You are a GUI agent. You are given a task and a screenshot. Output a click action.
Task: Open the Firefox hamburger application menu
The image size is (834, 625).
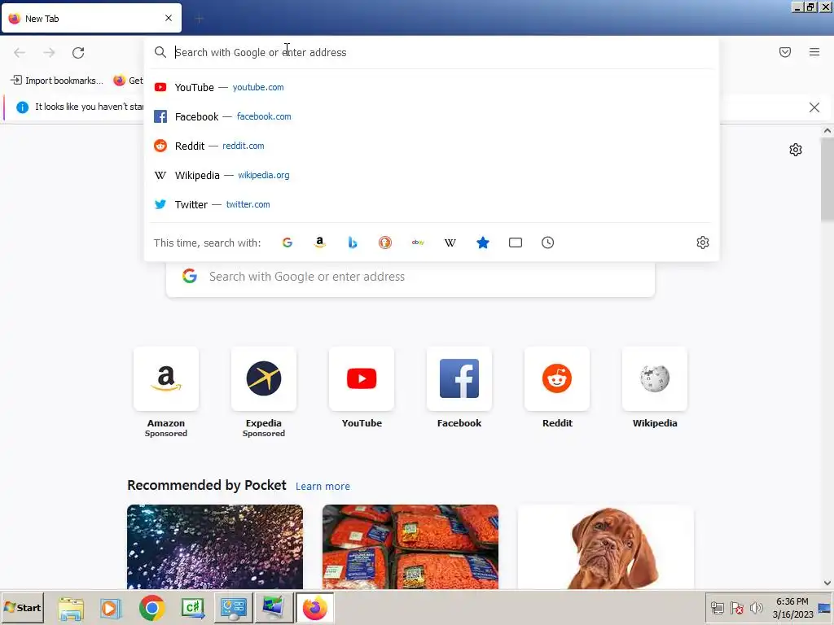(x=814, y=52)
